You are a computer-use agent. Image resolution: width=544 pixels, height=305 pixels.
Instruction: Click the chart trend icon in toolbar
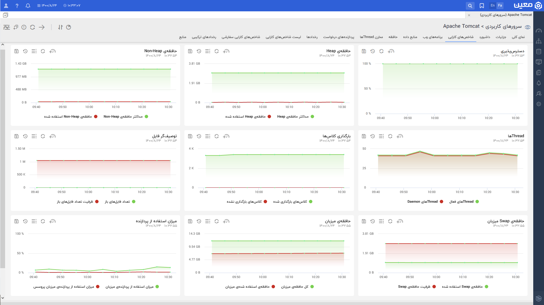tap(7, 27)
